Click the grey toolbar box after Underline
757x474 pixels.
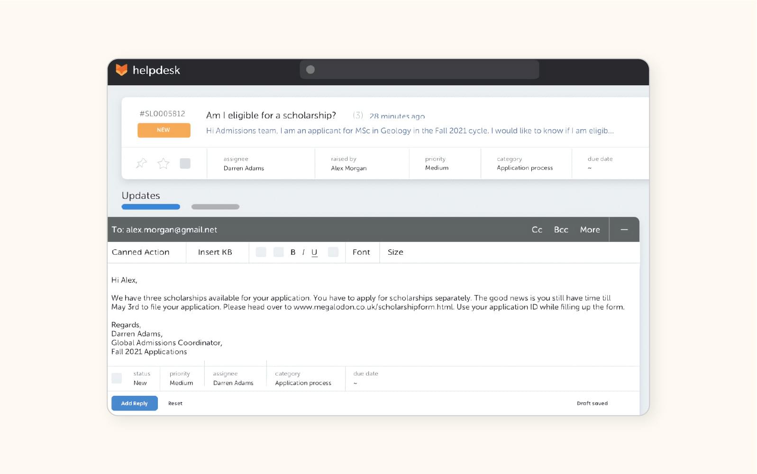coord(333,252)
